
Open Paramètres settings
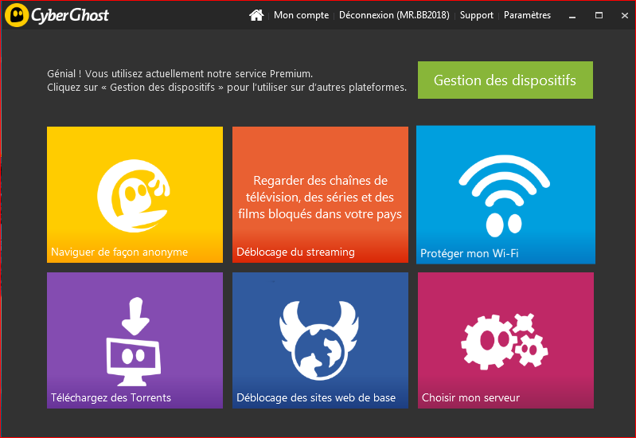pos(527,15)
